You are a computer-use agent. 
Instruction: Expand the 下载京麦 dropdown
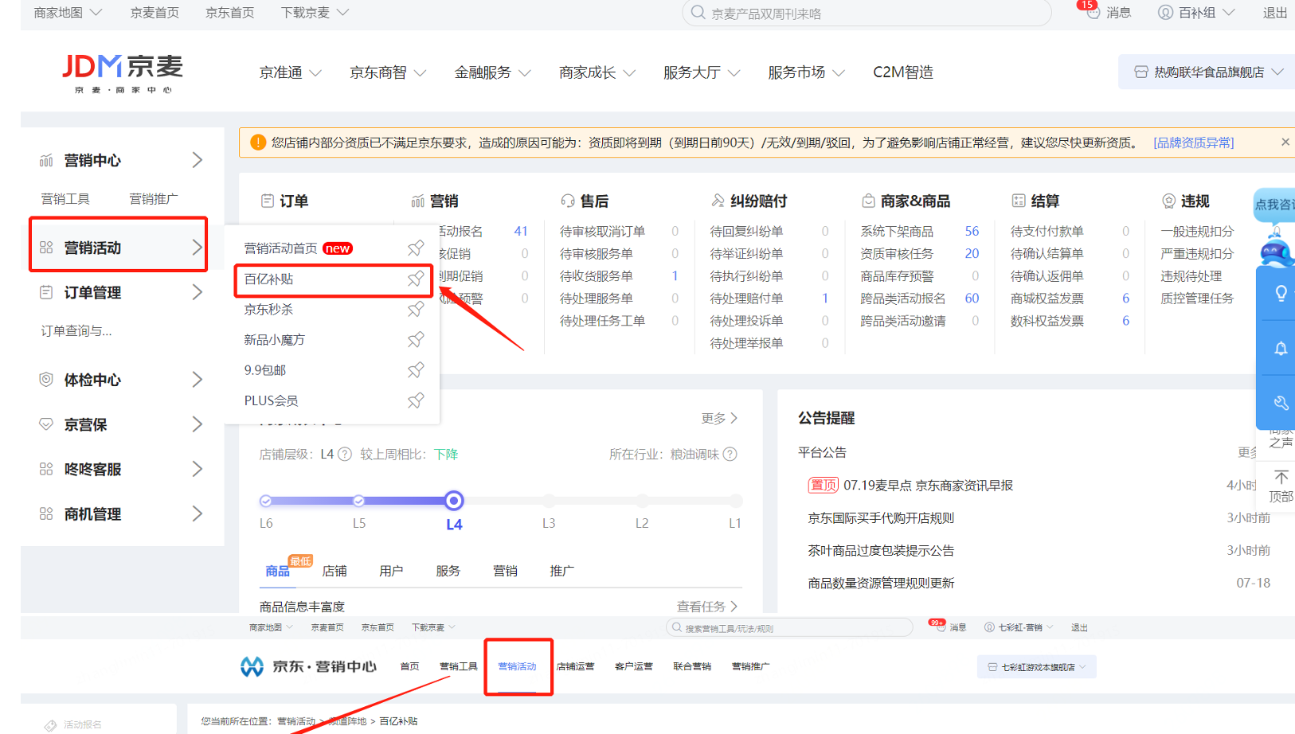click(x=315, y=13)
